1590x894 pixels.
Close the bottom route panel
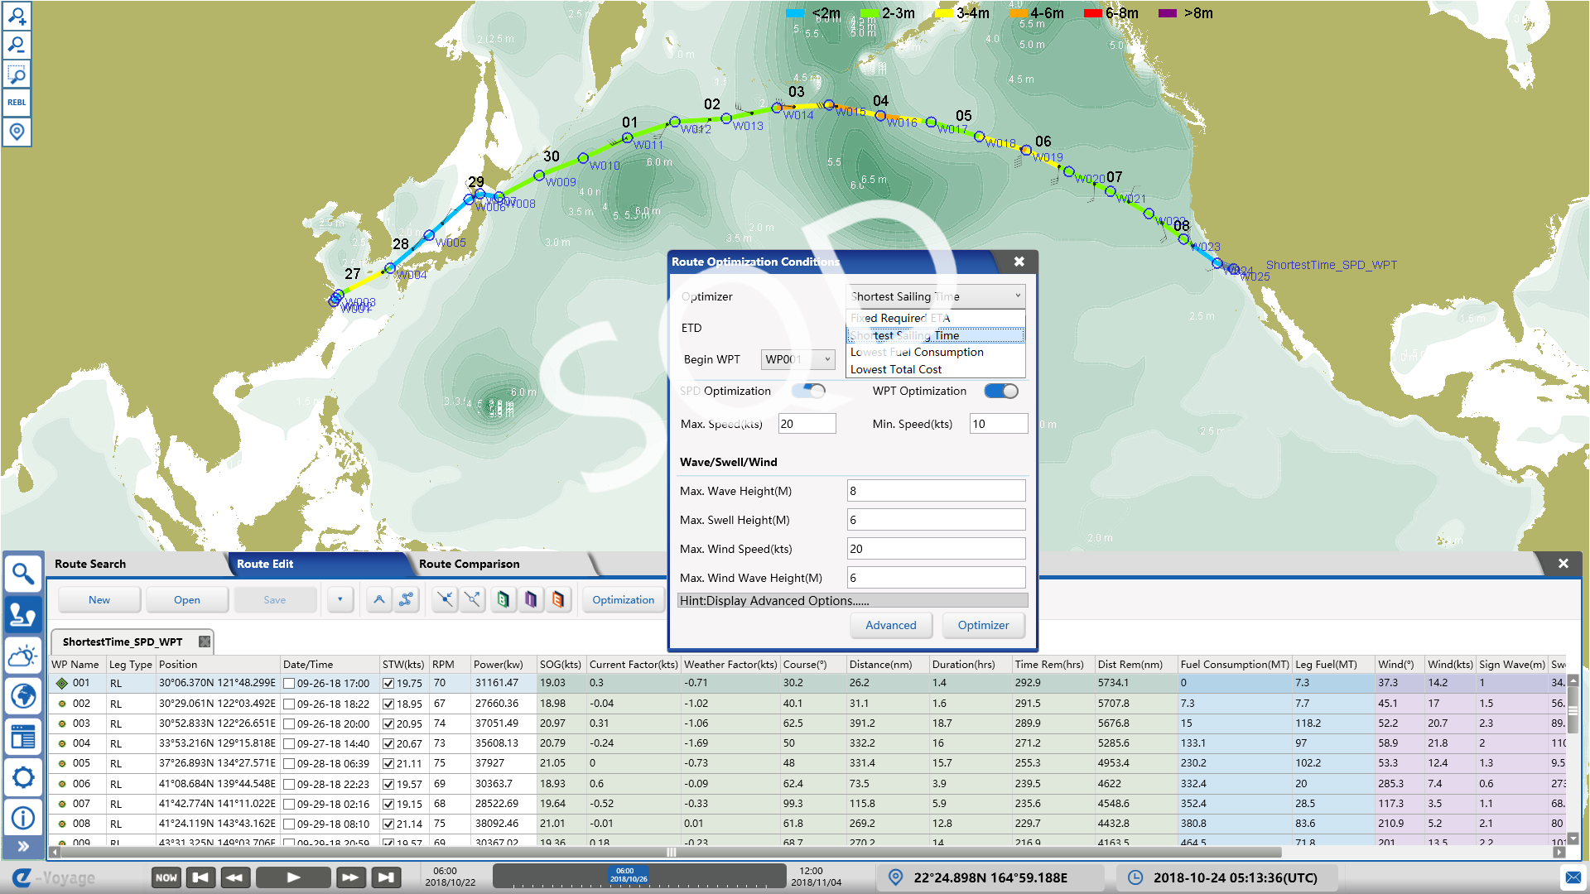coord(1563,563)
